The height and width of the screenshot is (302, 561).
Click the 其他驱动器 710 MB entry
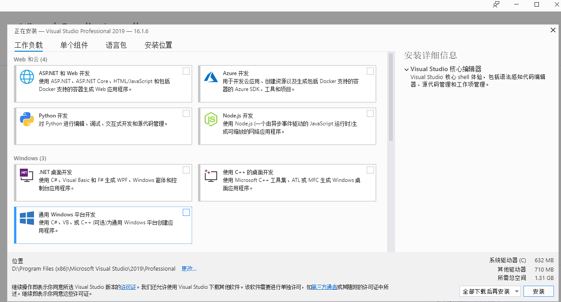click(x=525, y=269)
